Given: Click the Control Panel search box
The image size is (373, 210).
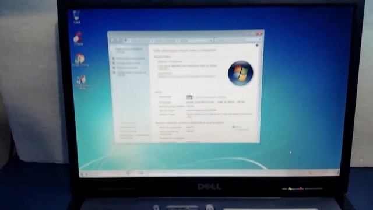Looking at the screenshot, I should point(238,40).
